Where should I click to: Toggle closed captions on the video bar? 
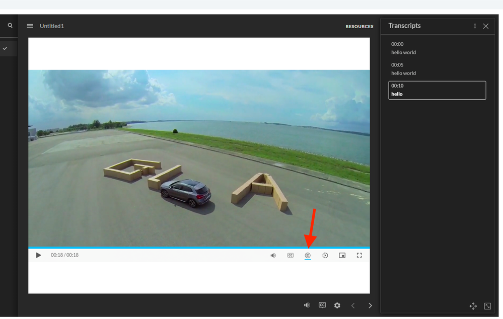click(291, 255)
